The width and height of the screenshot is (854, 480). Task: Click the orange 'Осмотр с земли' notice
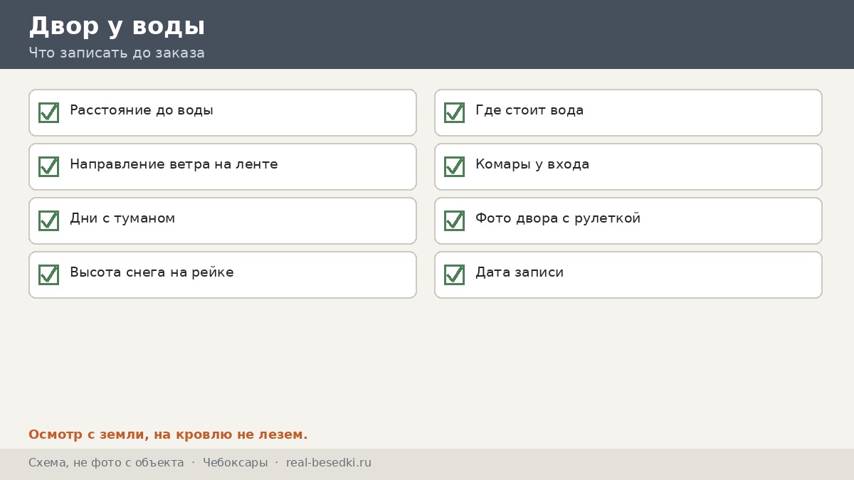168,434
